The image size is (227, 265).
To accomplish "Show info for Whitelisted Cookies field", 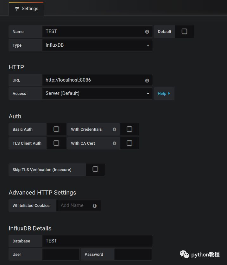I will 95,206.
